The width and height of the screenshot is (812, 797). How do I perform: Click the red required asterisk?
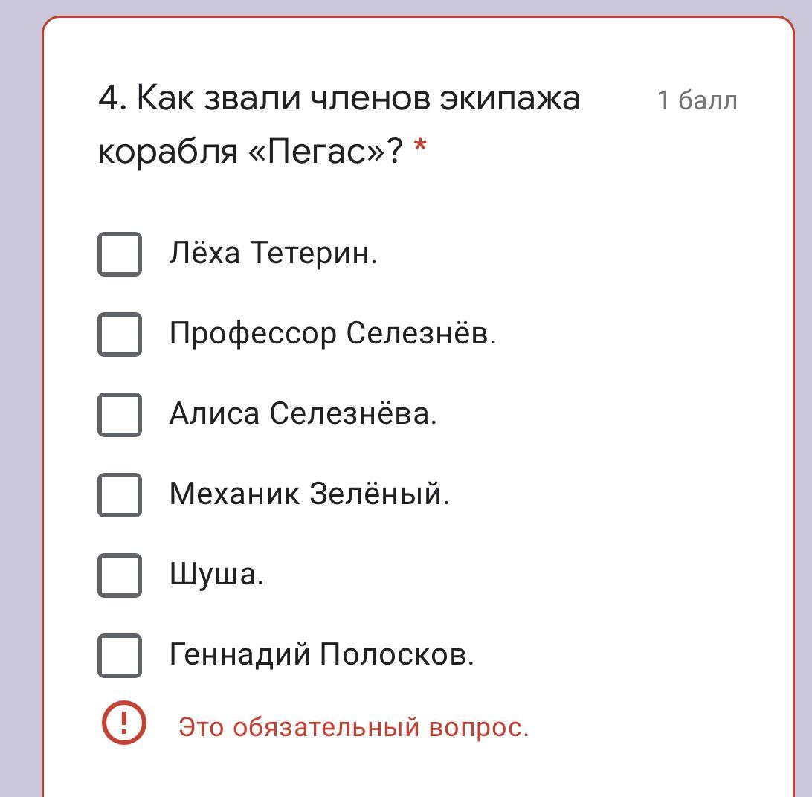420,148
